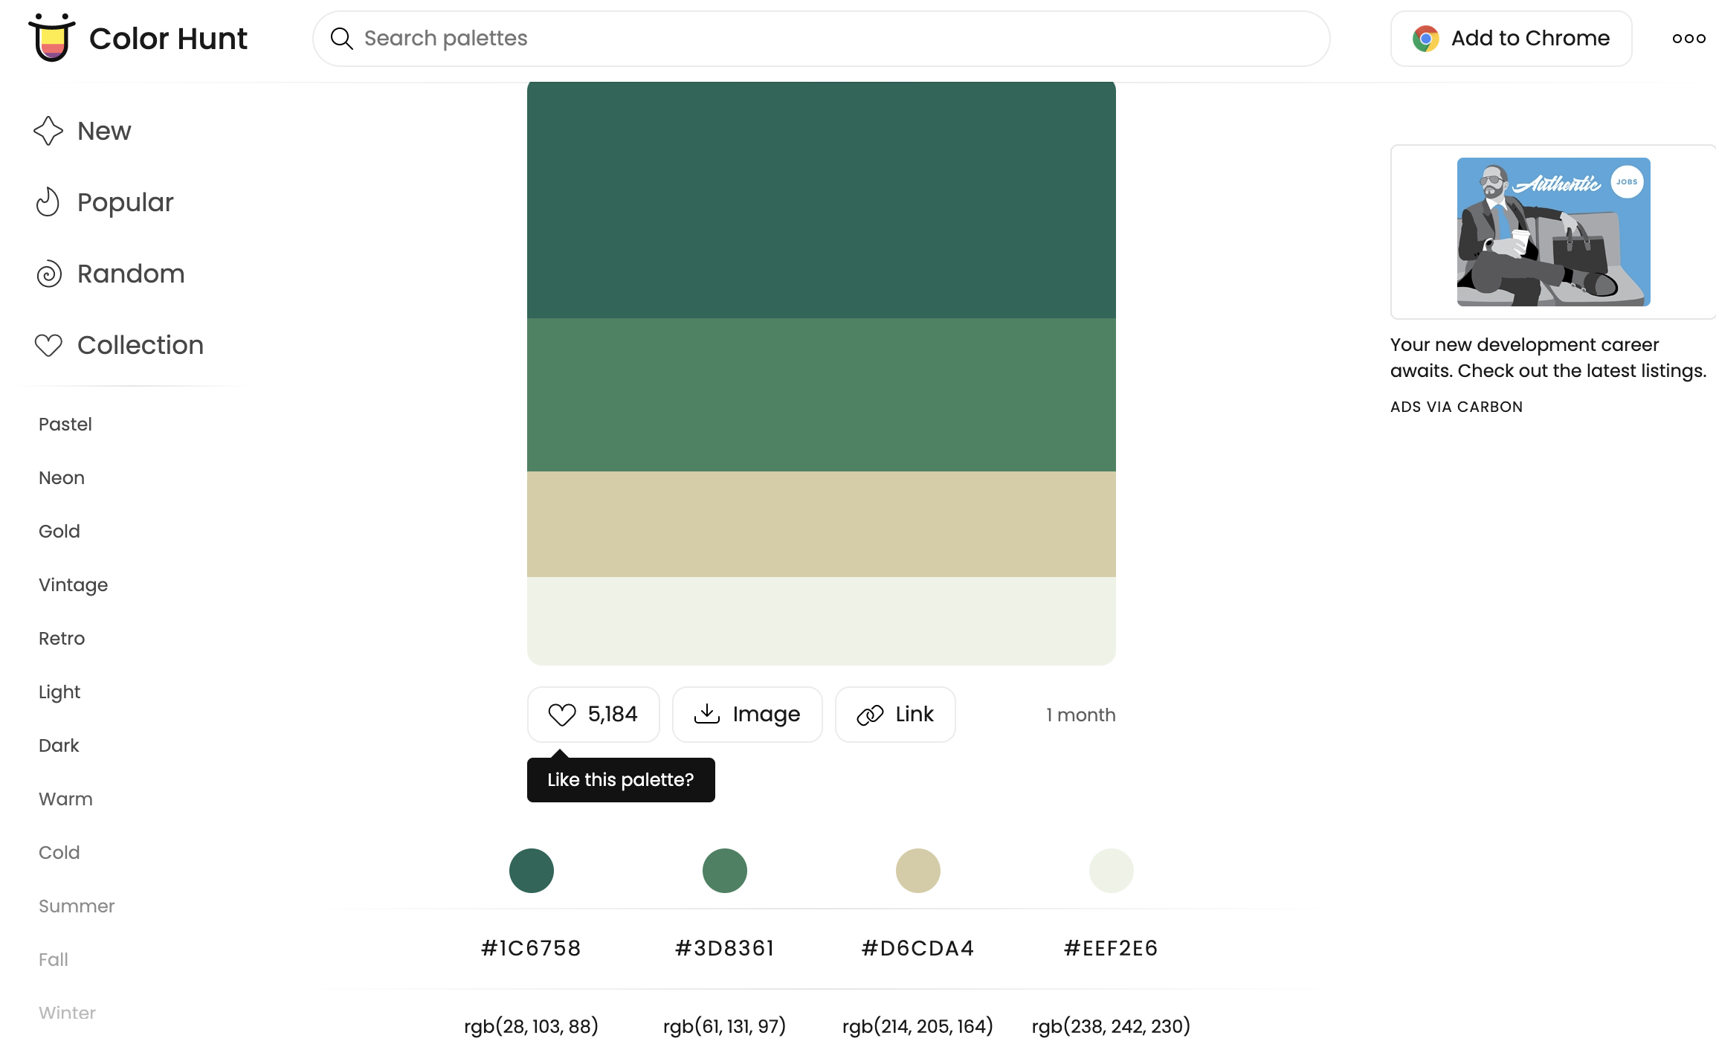Select the Summer tag
1716x1044 pixels.
[x=77, y=906]
